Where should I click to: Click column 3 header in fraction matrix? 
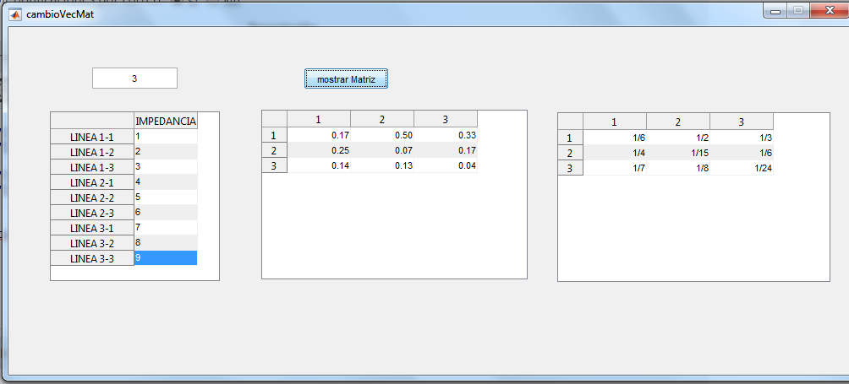[x=742, y=122]
